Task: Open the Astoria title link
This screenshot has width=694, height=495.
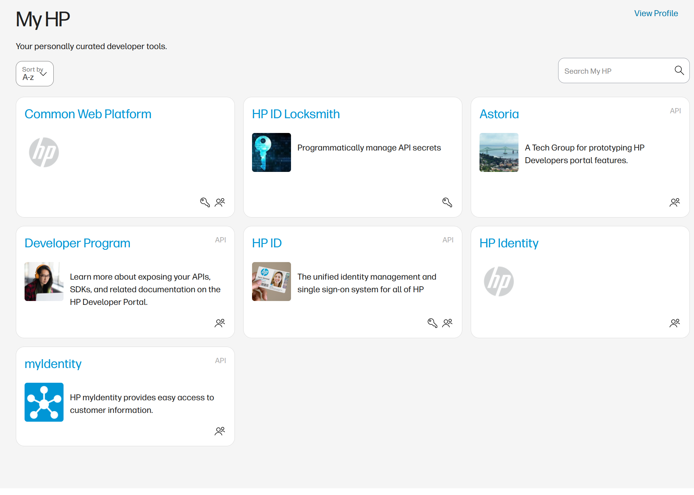Action: point(499,114)
